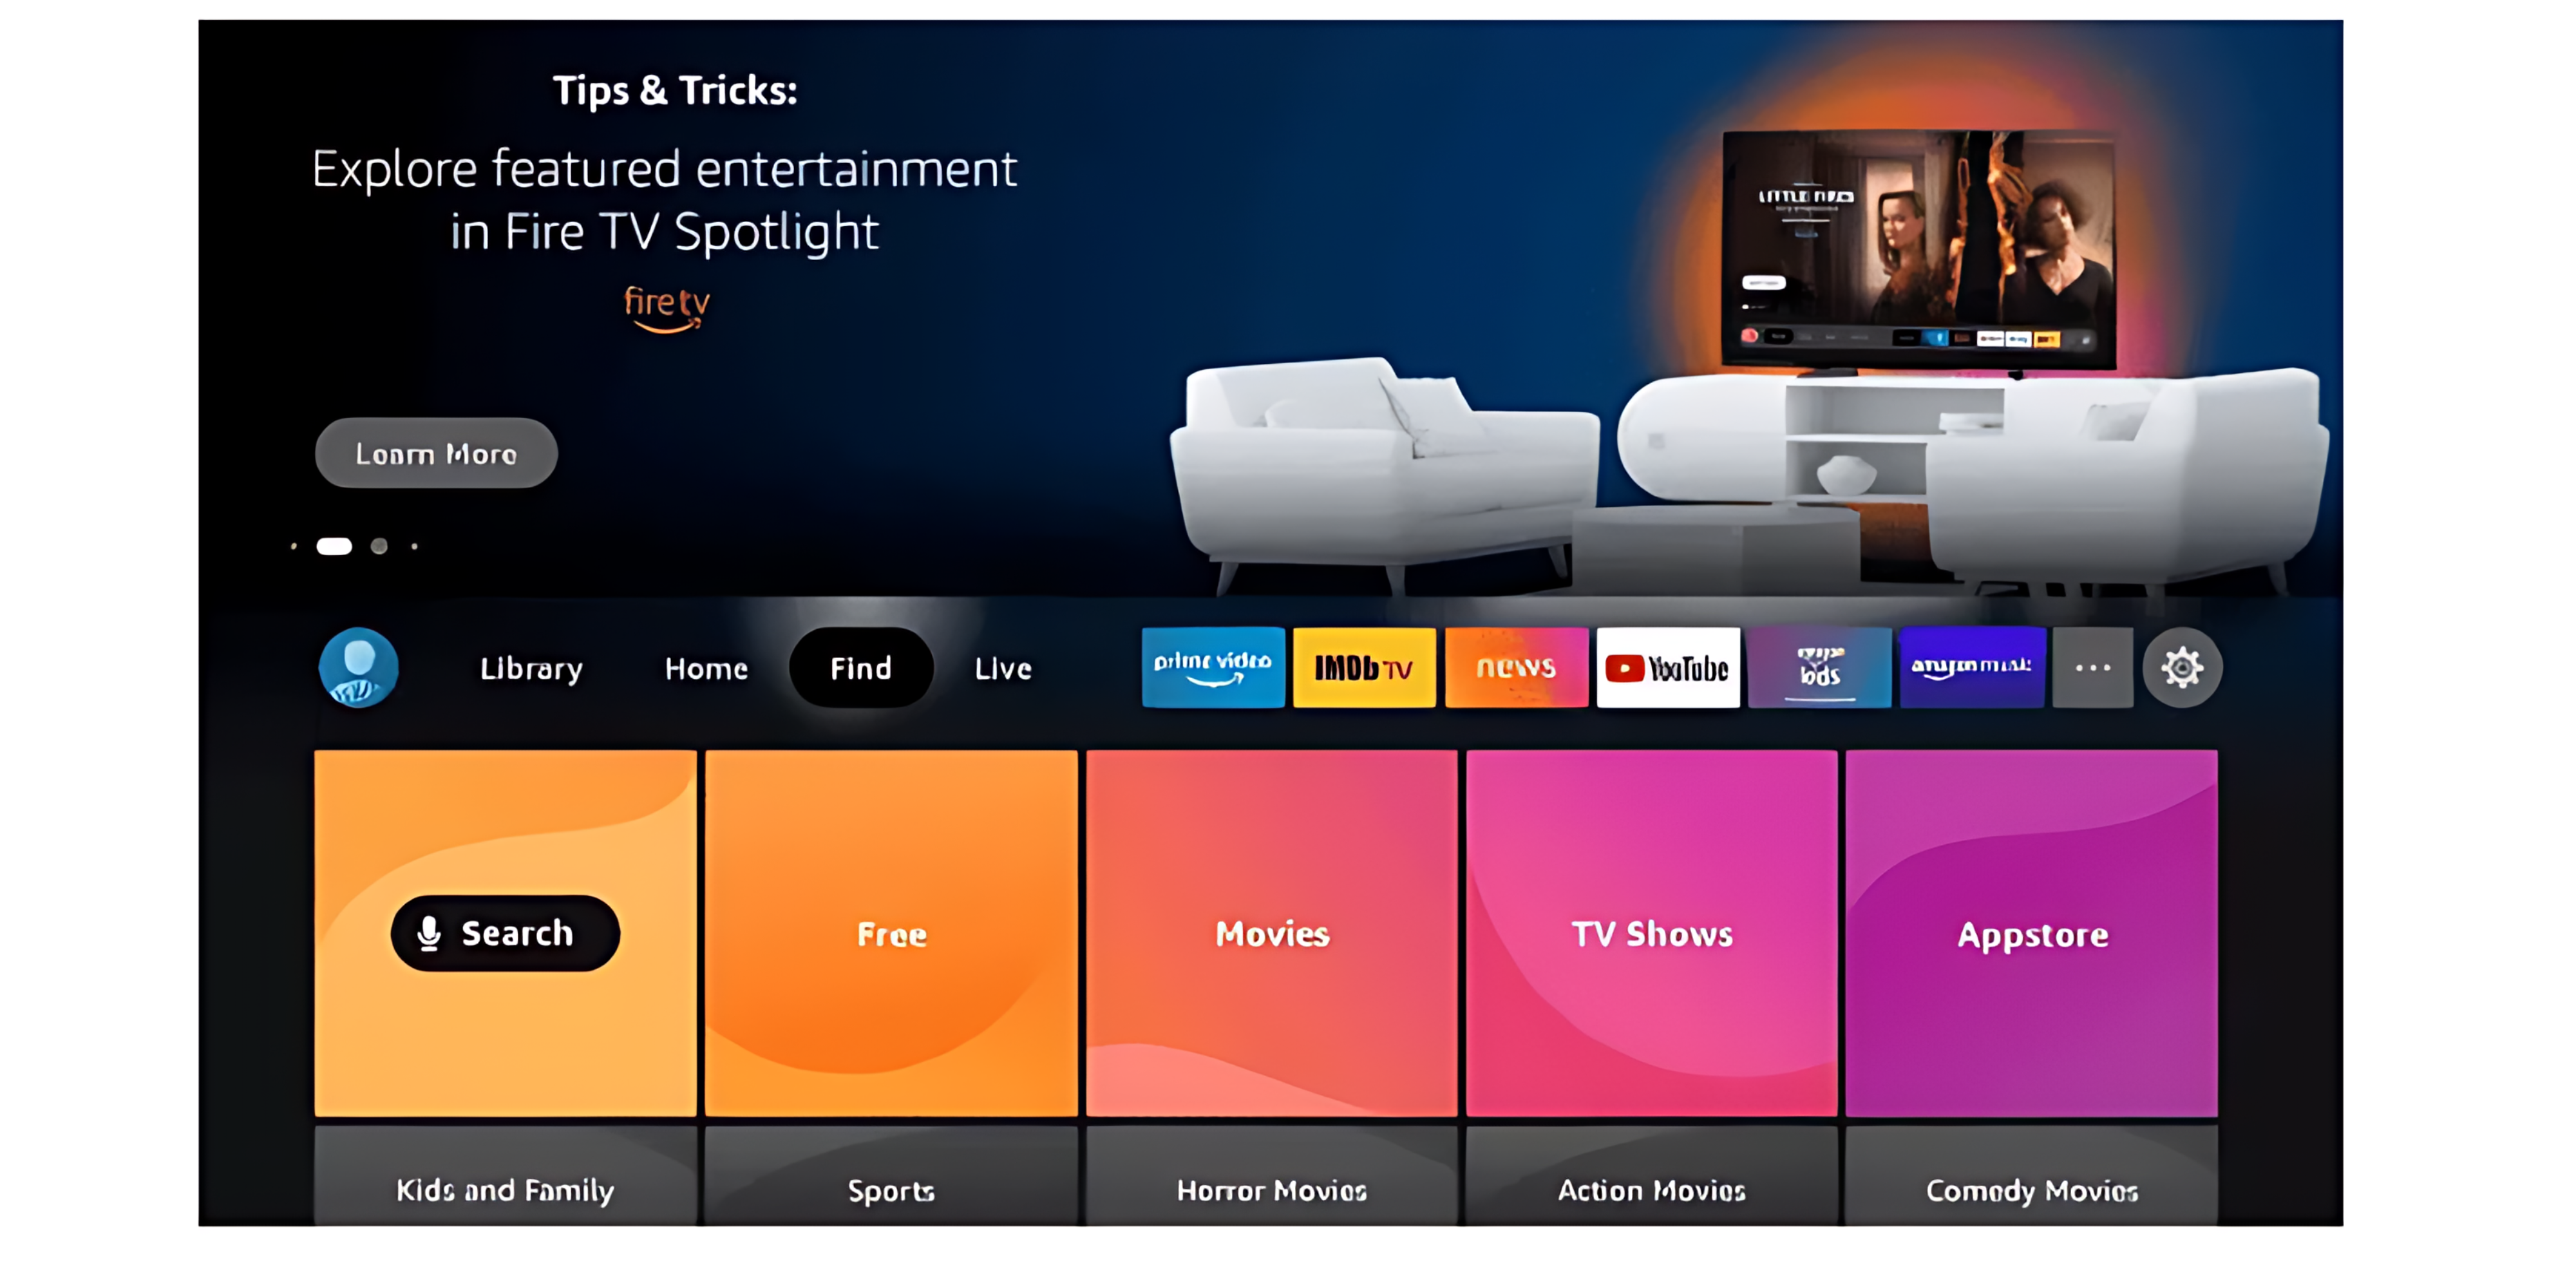Navigate to third carousel dot

[378, 545]
